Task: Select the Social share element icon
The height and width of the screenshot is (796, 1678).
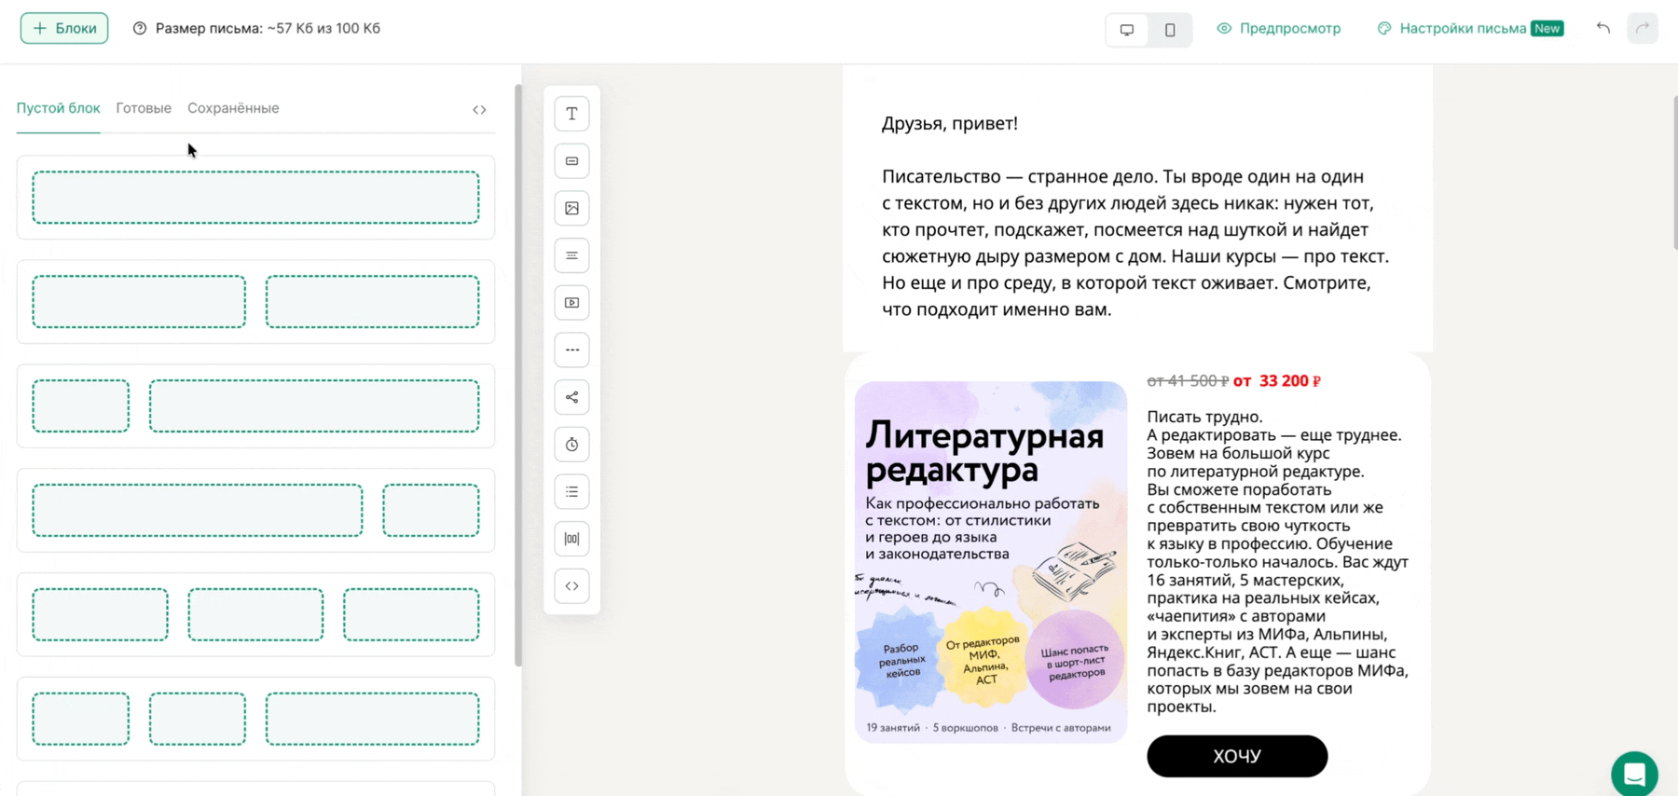Action: click(x=571, y=397)
